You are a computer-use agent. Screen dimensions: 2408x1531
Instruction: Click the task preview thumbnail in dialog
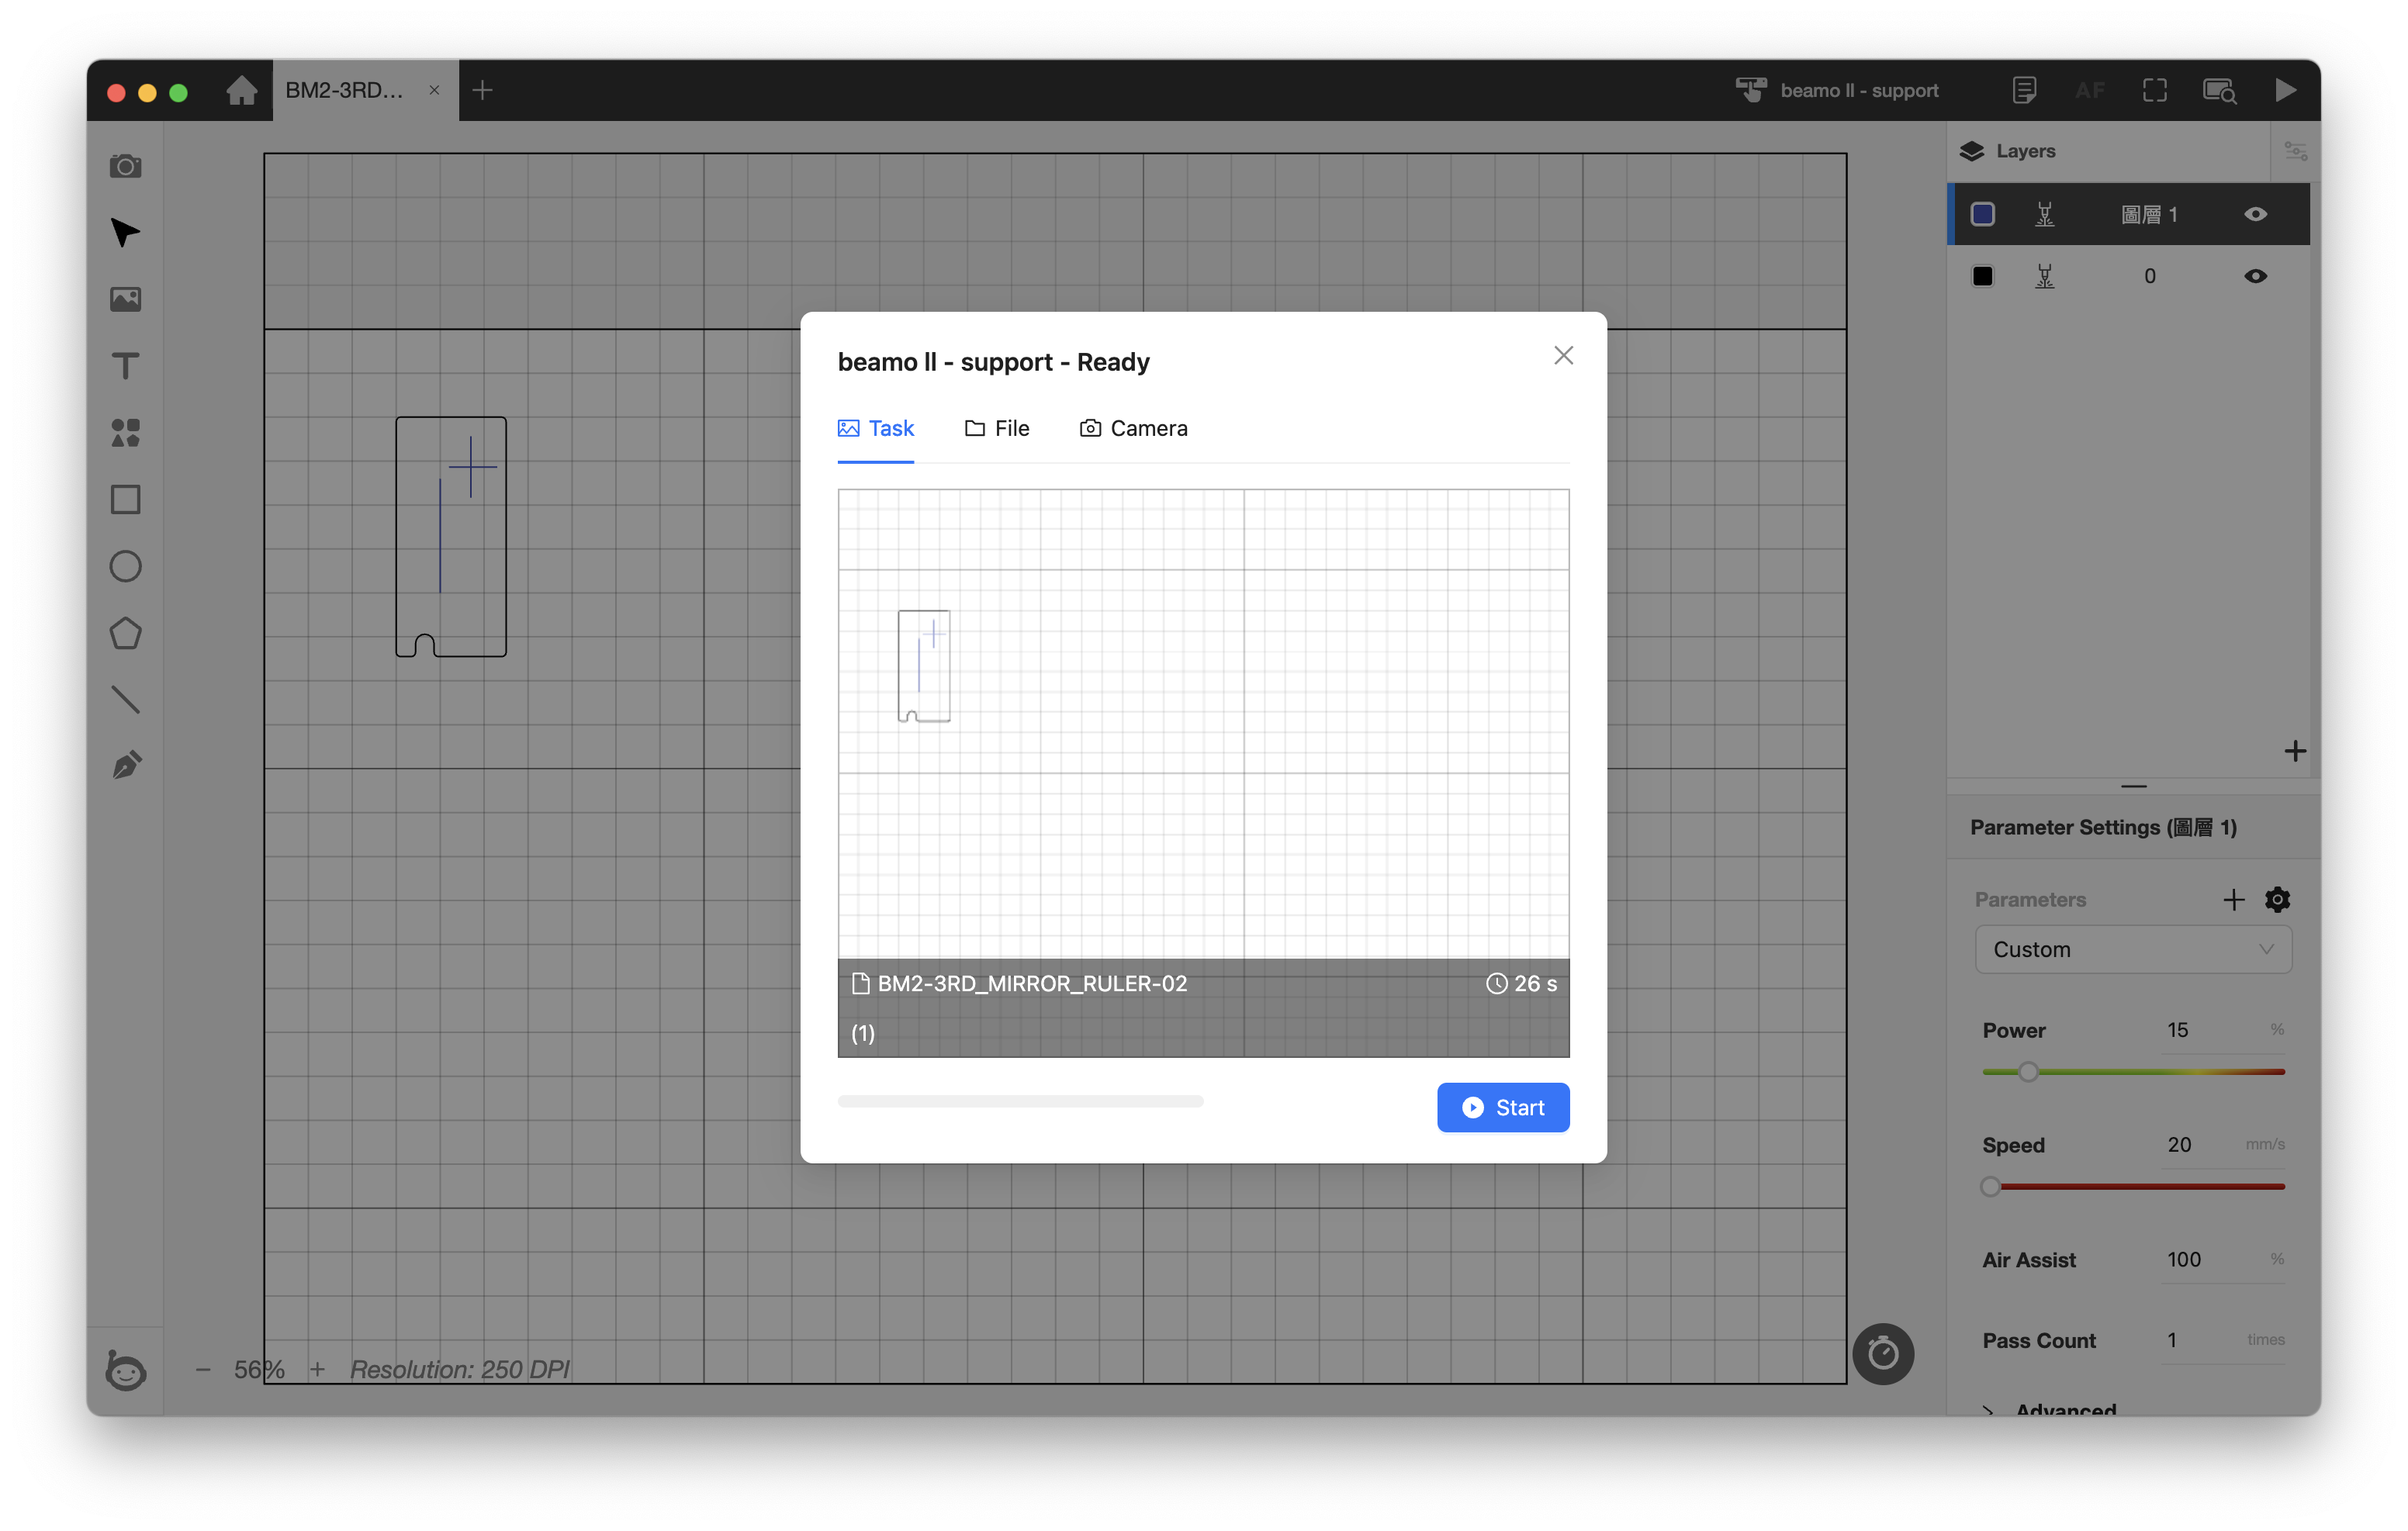click(x=1203, y=772)
